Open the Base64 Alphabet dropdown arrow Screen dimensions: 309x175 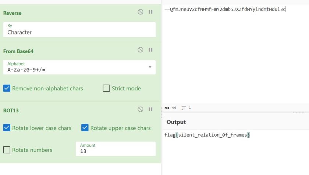(150, 67)
